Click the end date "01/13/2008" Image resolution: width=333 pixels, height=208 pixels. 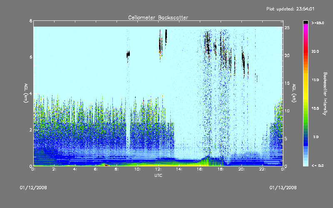283,188
